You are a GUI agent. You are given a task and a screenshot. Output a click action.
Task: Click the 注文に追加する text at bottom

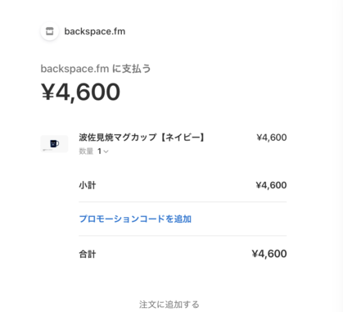(169, 305)
